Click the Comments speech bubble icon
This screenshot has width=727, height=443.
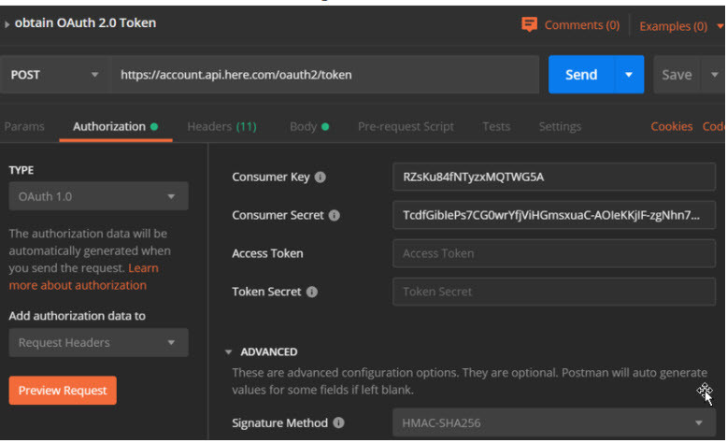tap(530, 24)
